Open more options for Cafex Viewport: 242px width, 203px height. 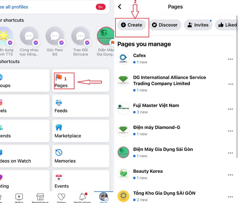click(230, 59)
